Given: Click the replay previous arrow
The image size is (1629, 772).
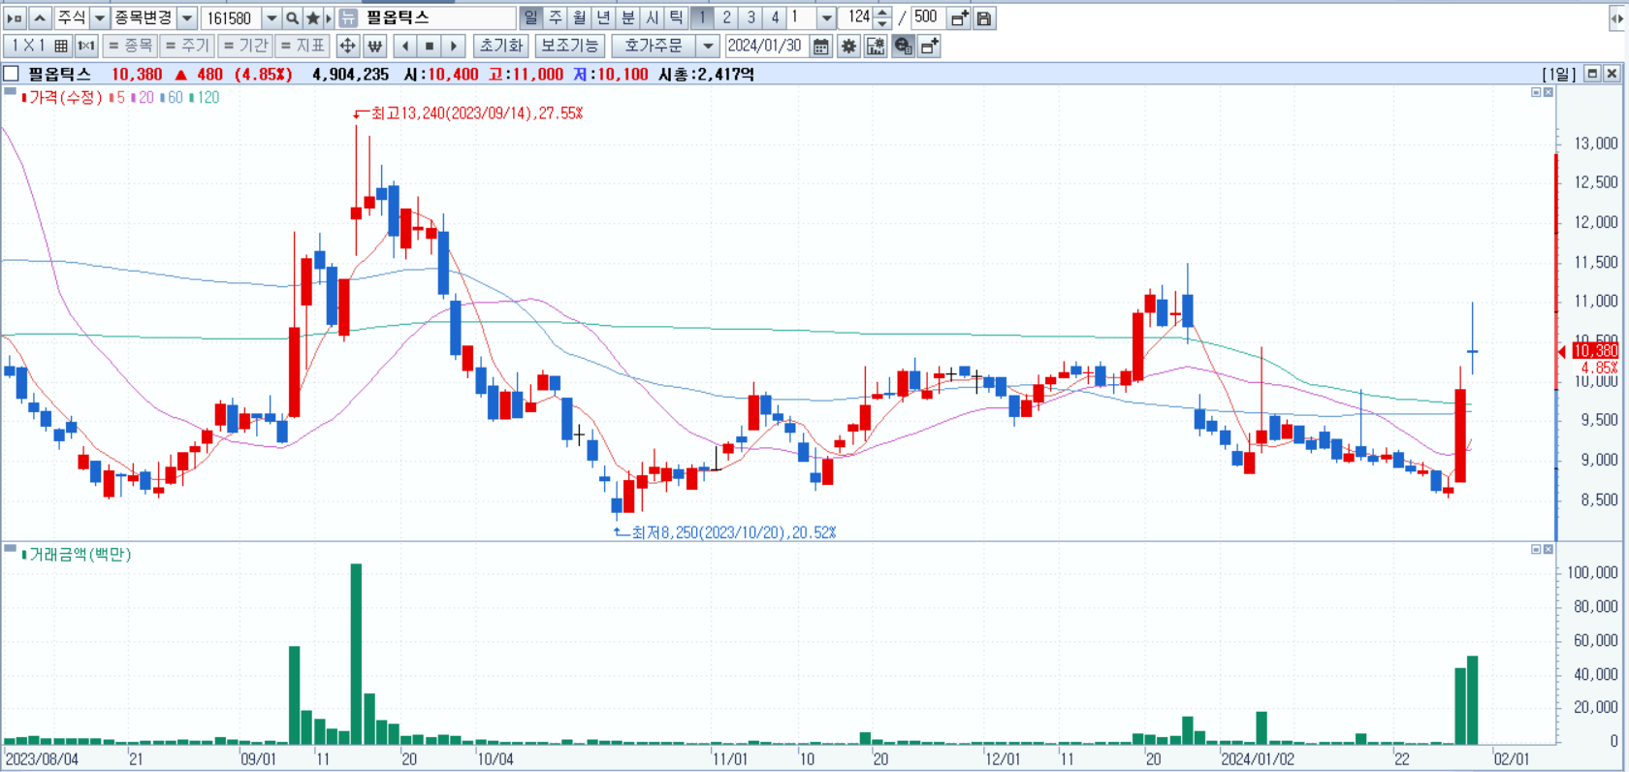Looking at the screenshot, I should pyautogui.click(x=405, y=46).
